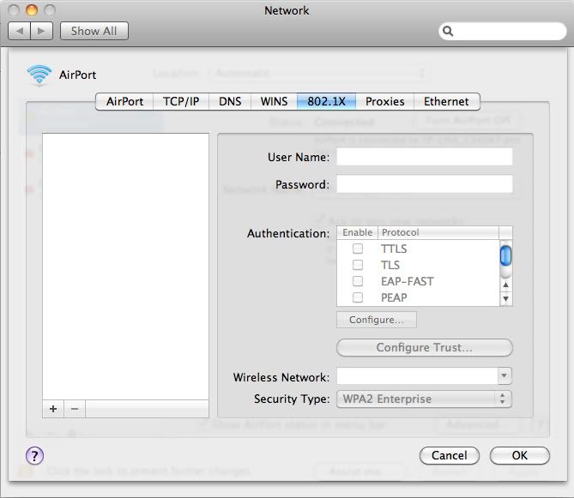Click the Configure... button
The height and width of the screenshot is (498, 574).
coord(377,320)
